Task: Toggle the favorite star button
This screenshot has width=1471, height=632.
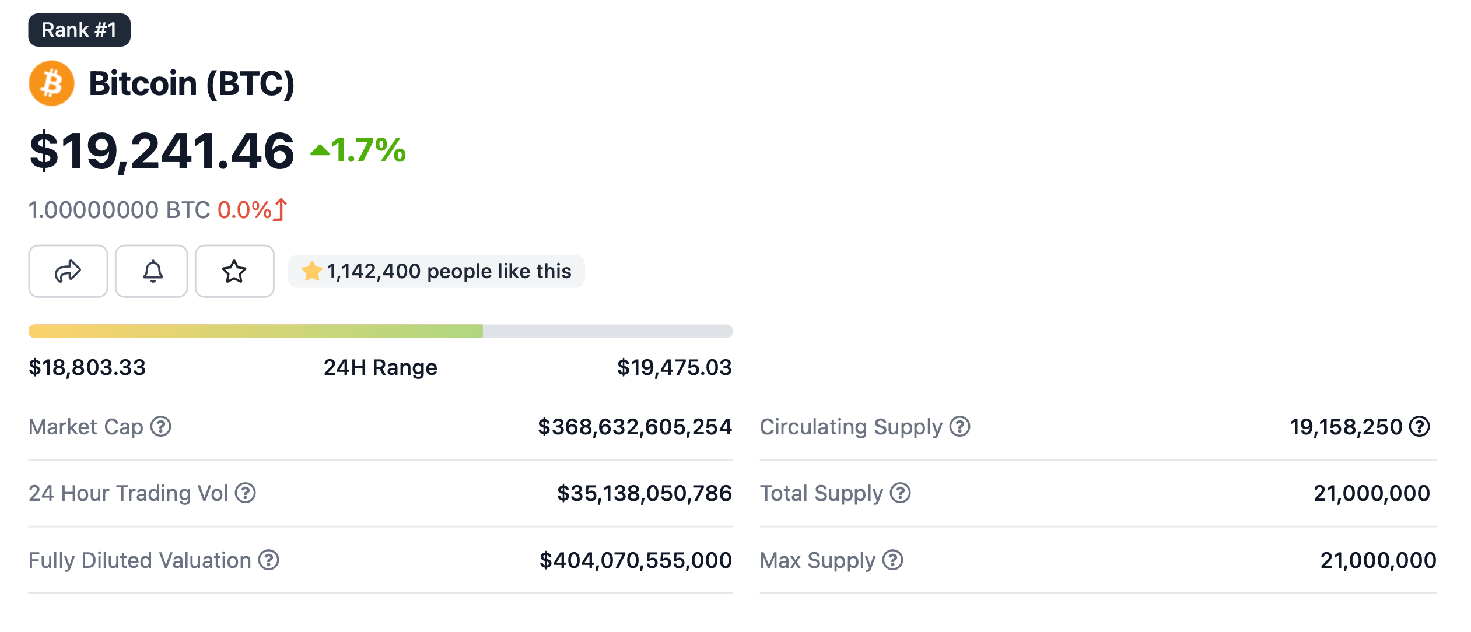Action: pyautogui.click(x=234, y=271)
